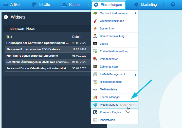The height and width of the screenshot is (128, 182).
Task: Click the Benutzerverwaltung user icon
Action: point(95,36)
